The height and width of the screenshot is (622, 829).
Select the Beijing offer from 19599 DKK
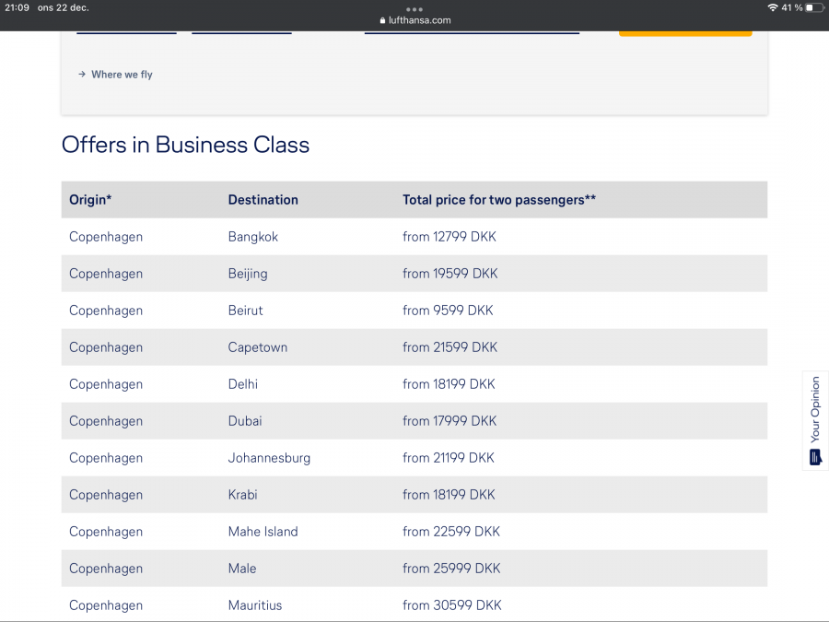[450, 274]
